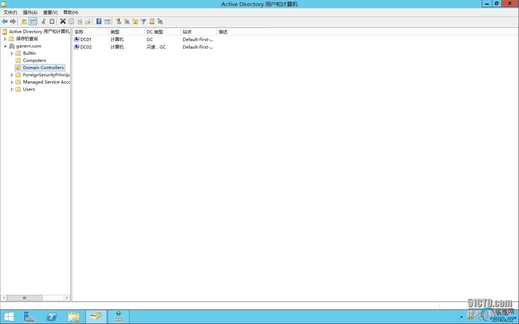This screenshot has width=519, height=324.
Task: Go up one level with folder icon
Action: [x=24, y=22]
